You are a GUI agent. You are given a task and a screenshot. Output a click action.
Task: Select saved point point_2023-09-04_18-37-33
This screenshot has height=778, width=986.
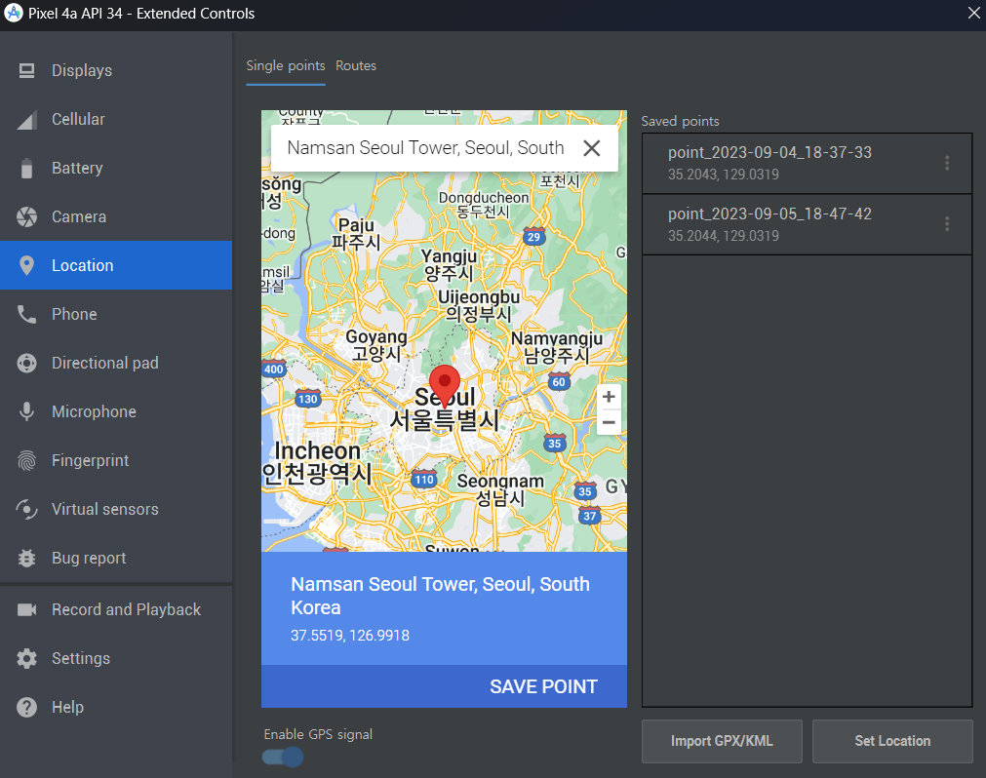(x=807, y=164)
